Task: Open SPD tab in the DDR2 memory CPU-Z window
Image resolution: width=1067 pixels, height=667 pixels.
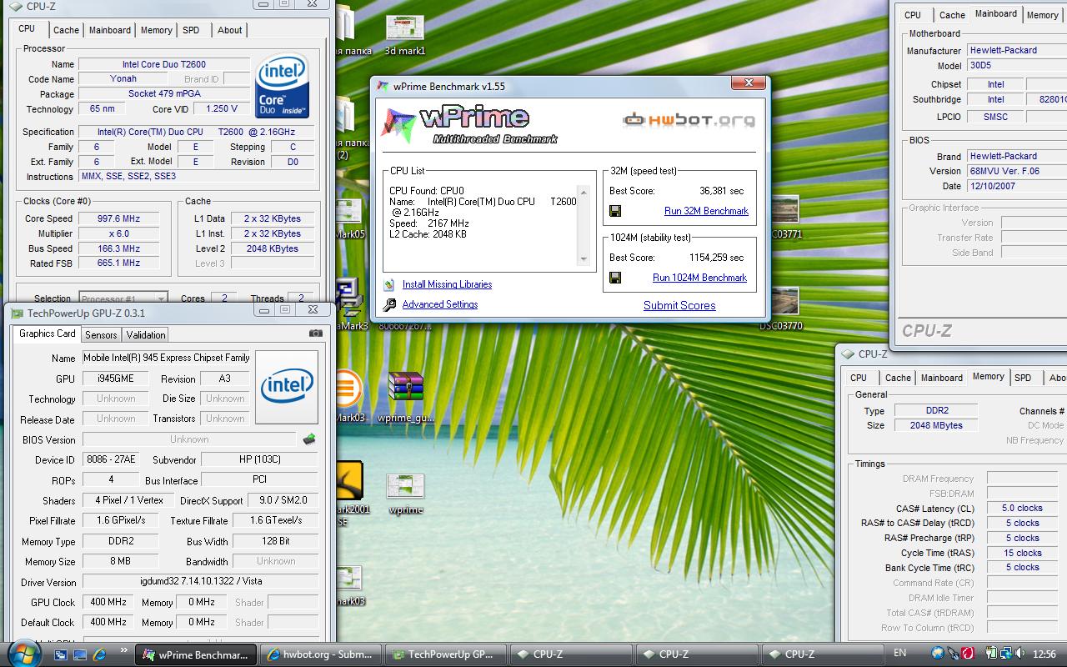Action: (1023, 378)
